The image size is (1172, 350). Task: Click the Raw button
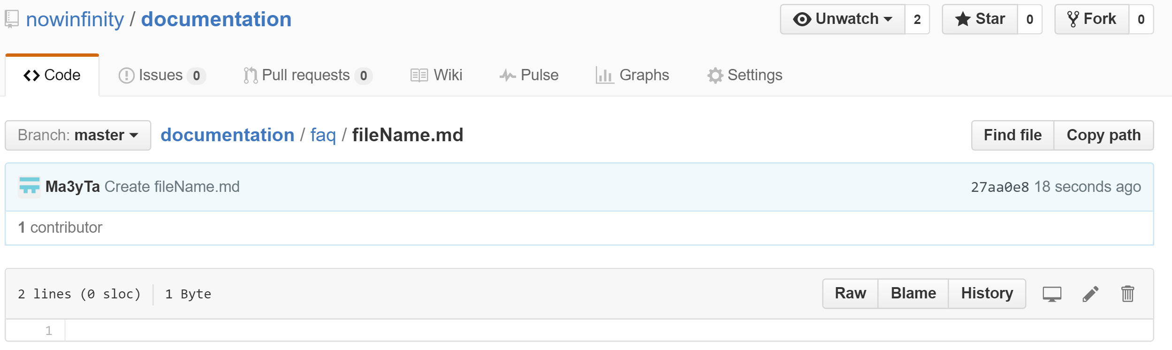(x=850, y=294)
